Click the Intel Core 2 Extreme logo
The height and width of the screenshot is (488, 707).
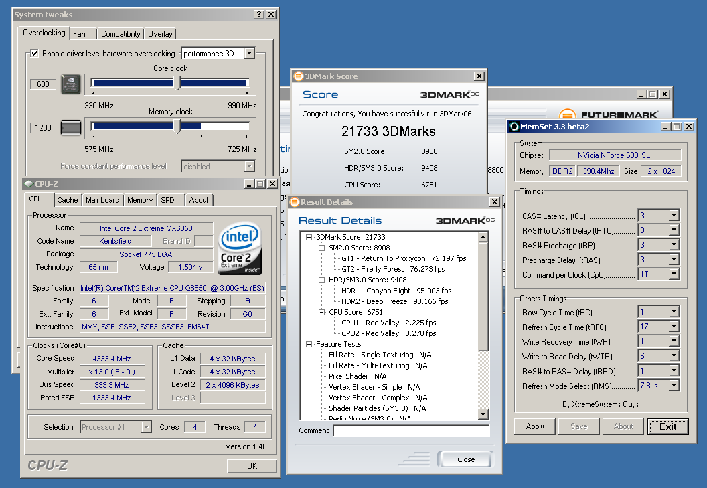239,246
